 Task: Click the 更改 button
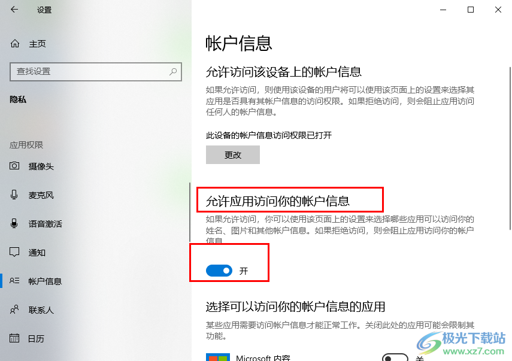point(233,154)
